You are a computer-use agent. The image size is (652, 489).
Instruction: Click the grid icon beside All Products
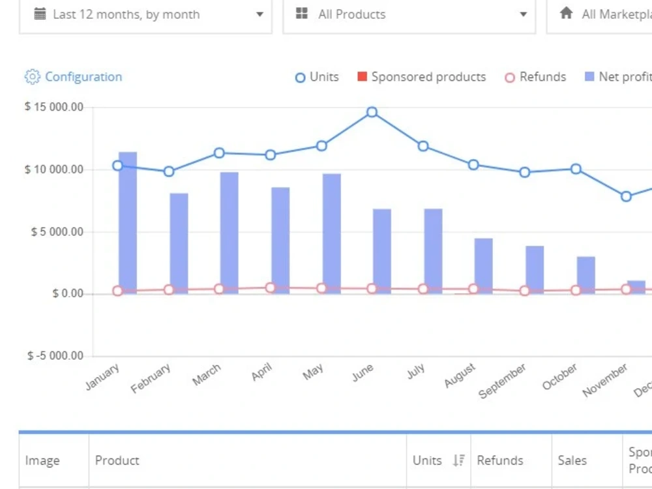point(302,14)
